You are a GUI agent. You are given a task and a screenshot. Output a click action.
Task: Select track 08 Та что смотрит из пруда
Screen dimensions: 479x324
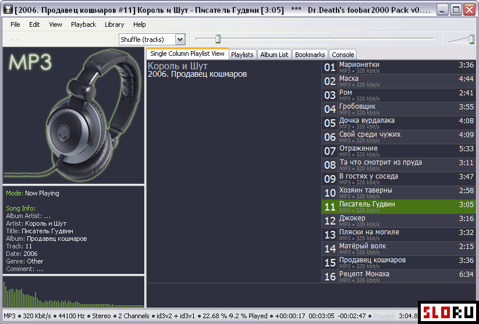click(399, 165)
